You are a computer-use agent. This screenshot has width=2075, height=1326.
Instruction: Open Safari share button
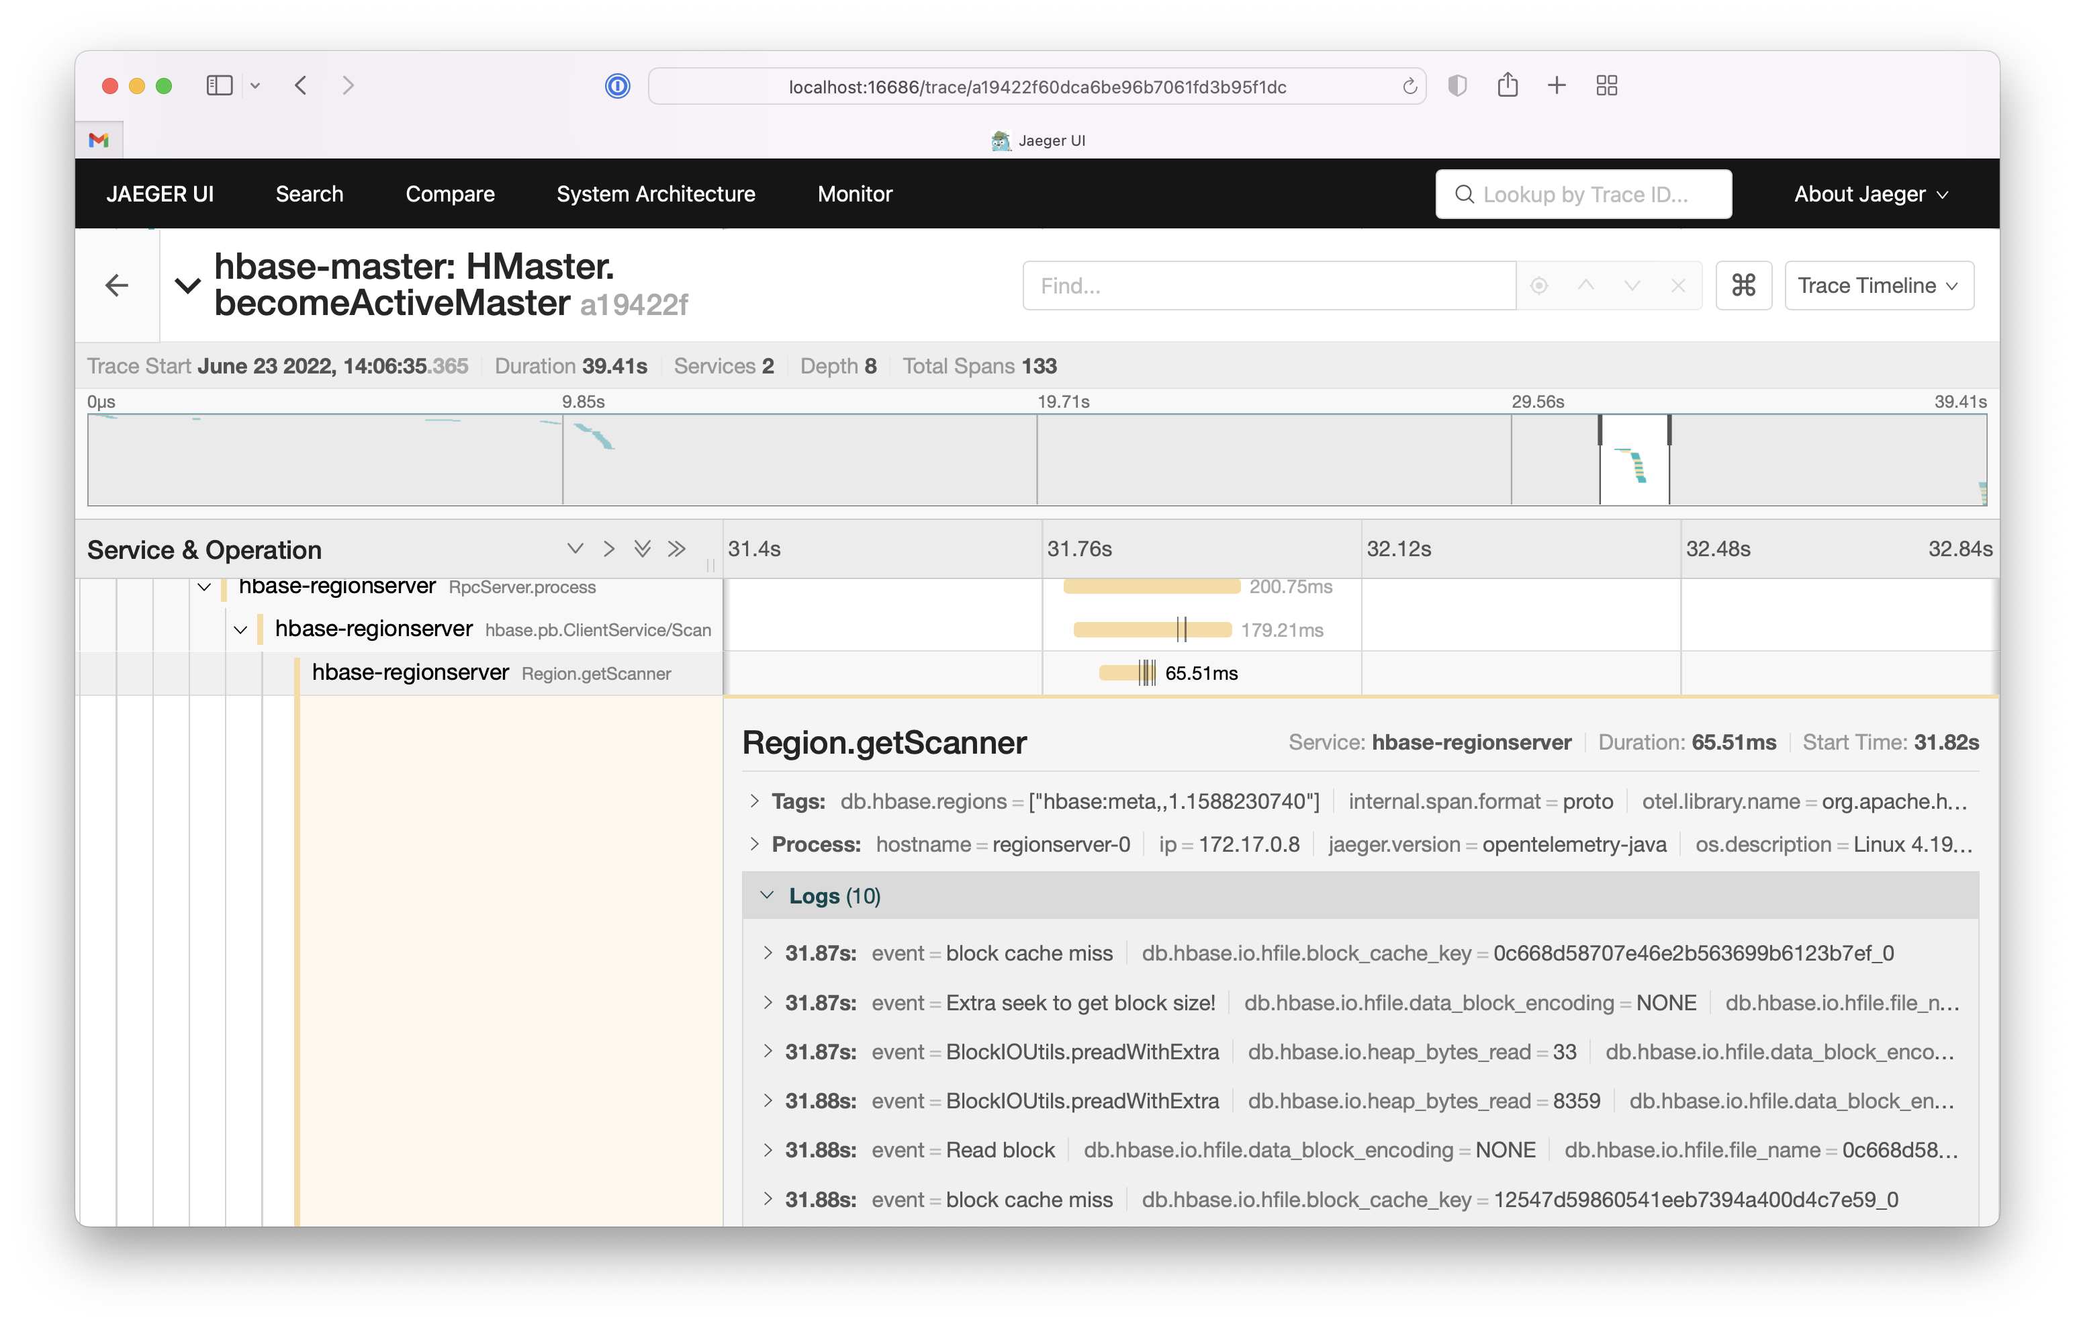click(1507, 86)
